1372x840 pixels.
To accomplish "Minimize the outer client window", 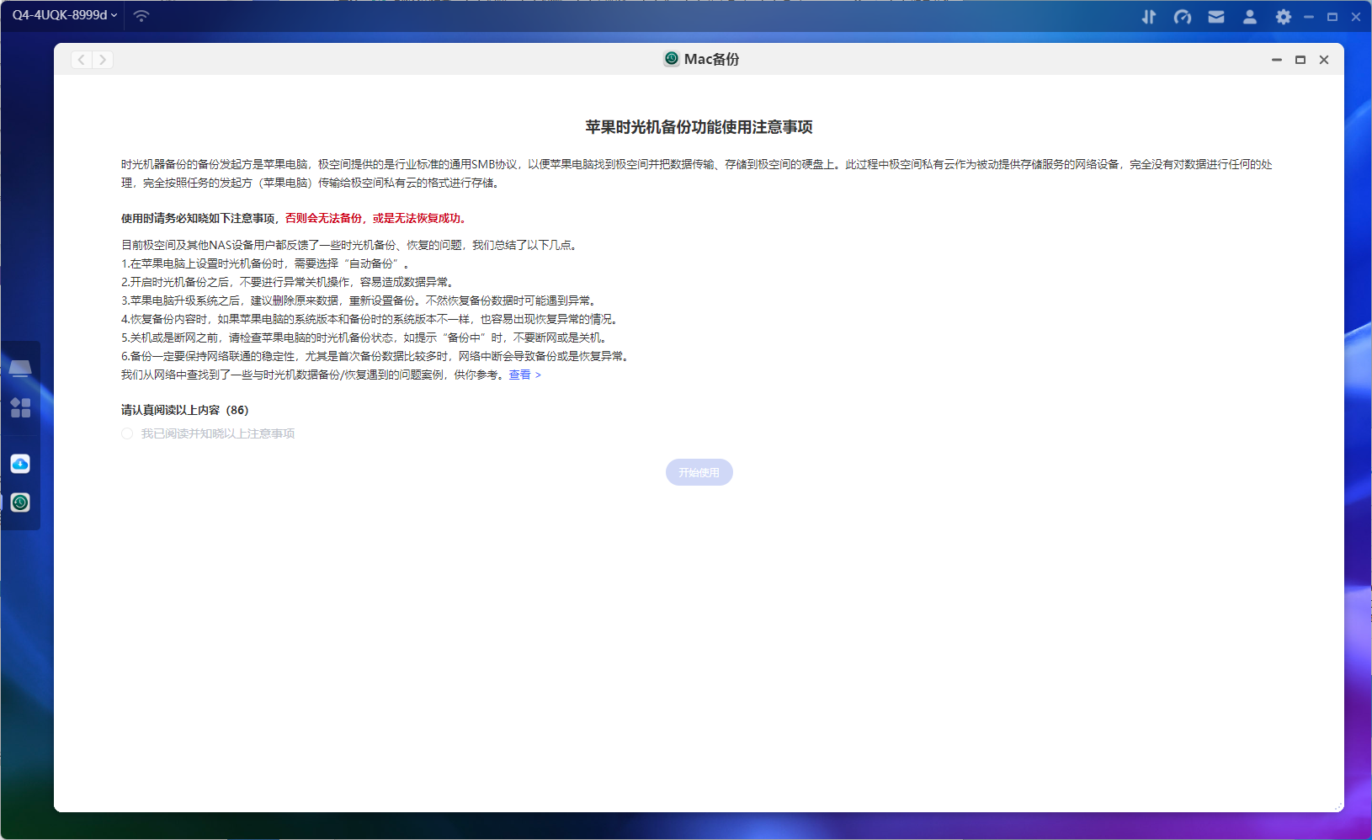I will (1309, 17).
